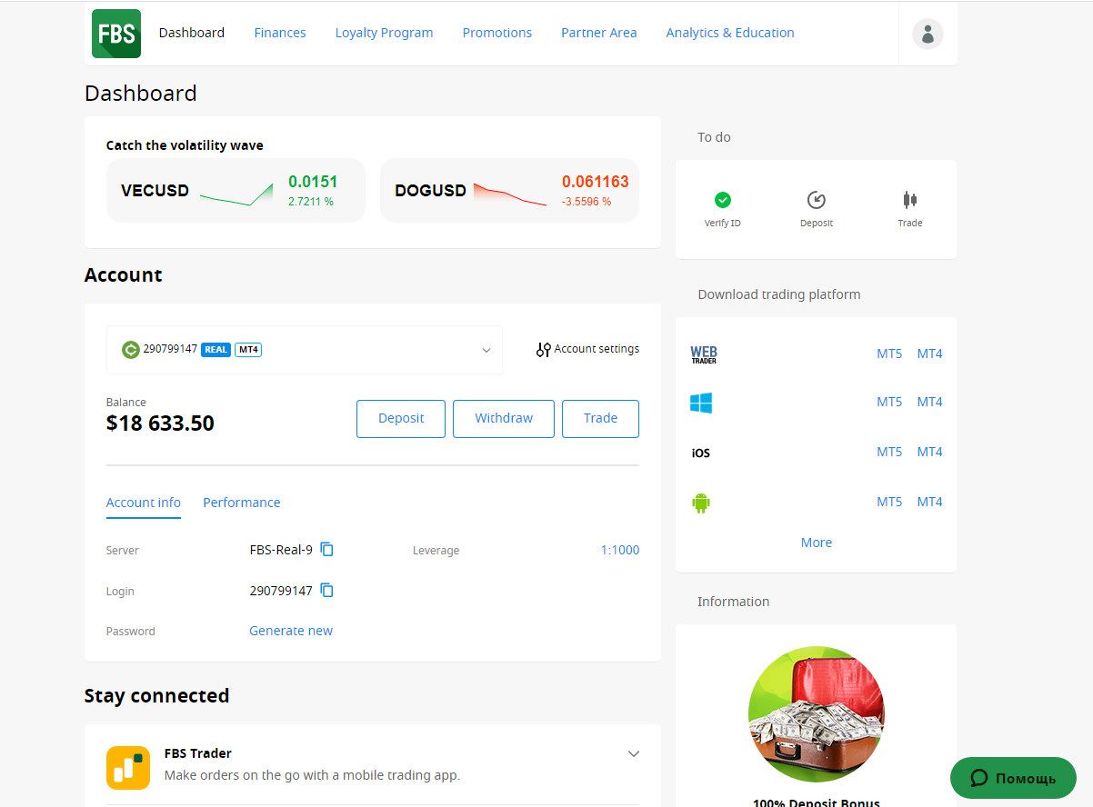Click the iOS platform icon
This screenshot has width=1093, height=807.
point(701,453)
